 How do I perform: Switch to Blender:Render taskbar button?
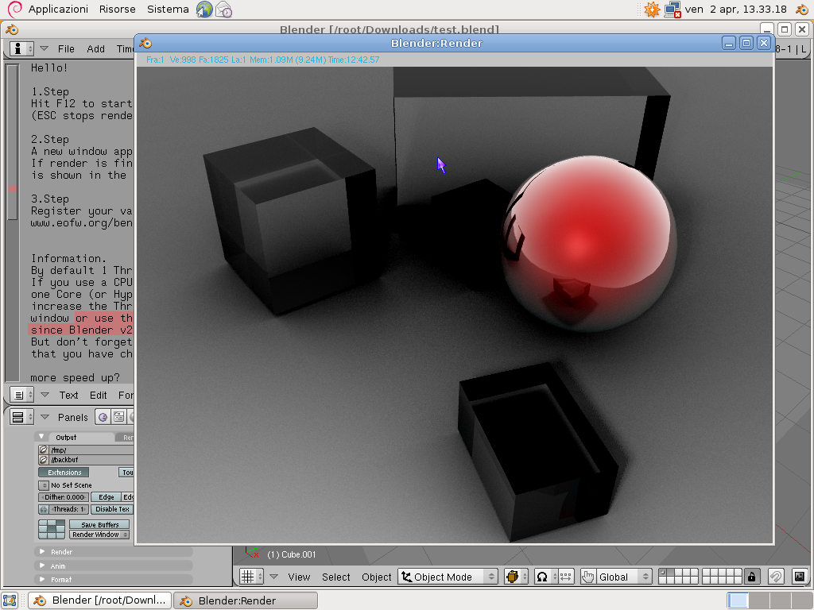tap(245, 600)
